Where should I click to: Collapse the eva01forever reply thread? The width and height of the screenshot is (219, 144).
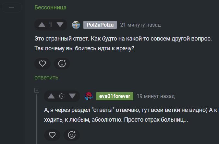37,90
